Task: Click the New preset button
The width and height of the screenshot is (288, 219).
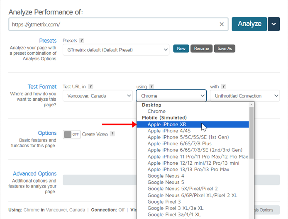Action: coord(181,49)
